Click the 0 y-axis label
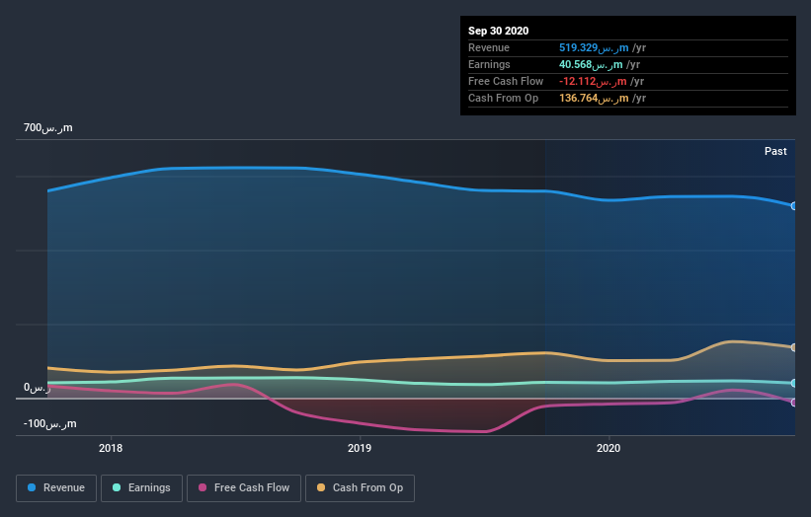This screenshot has height=517, width=811. click(x=38, y=388)
